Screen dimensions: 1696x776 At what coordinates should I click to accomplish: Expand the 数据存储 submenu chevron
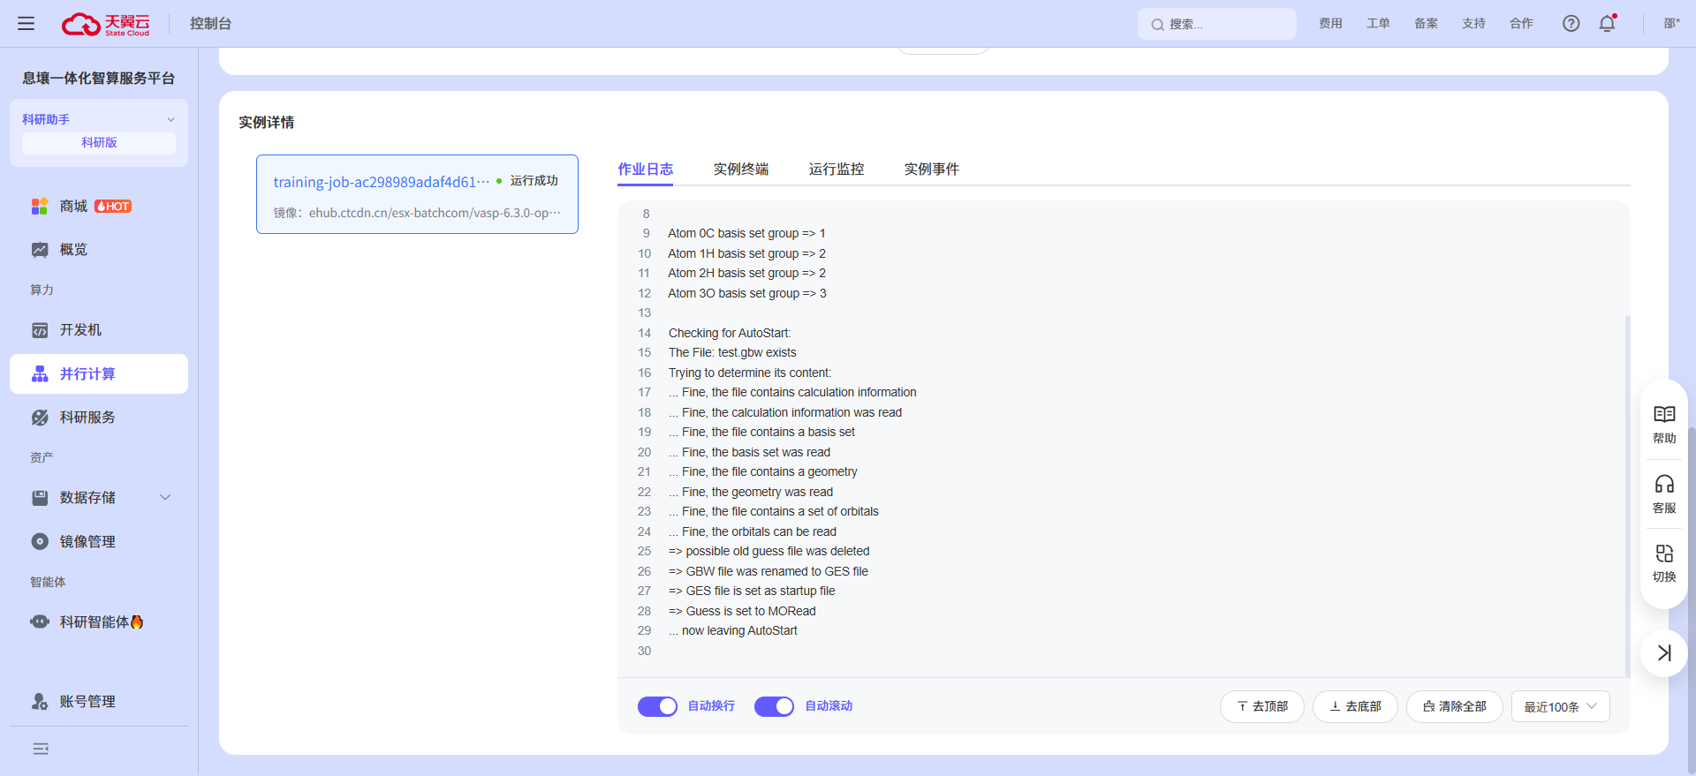pos(165,498)
